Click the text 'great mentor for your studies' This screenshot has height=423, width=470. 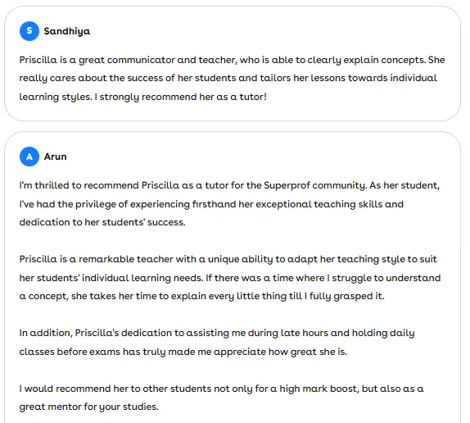88,407
